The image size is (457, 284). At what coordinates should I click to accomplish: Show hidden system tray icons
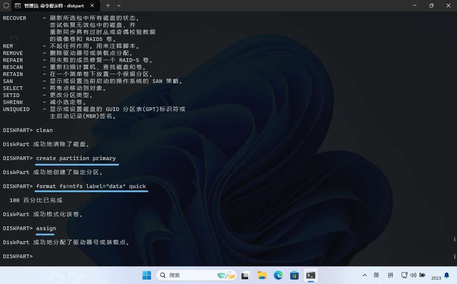click(365, 275)
